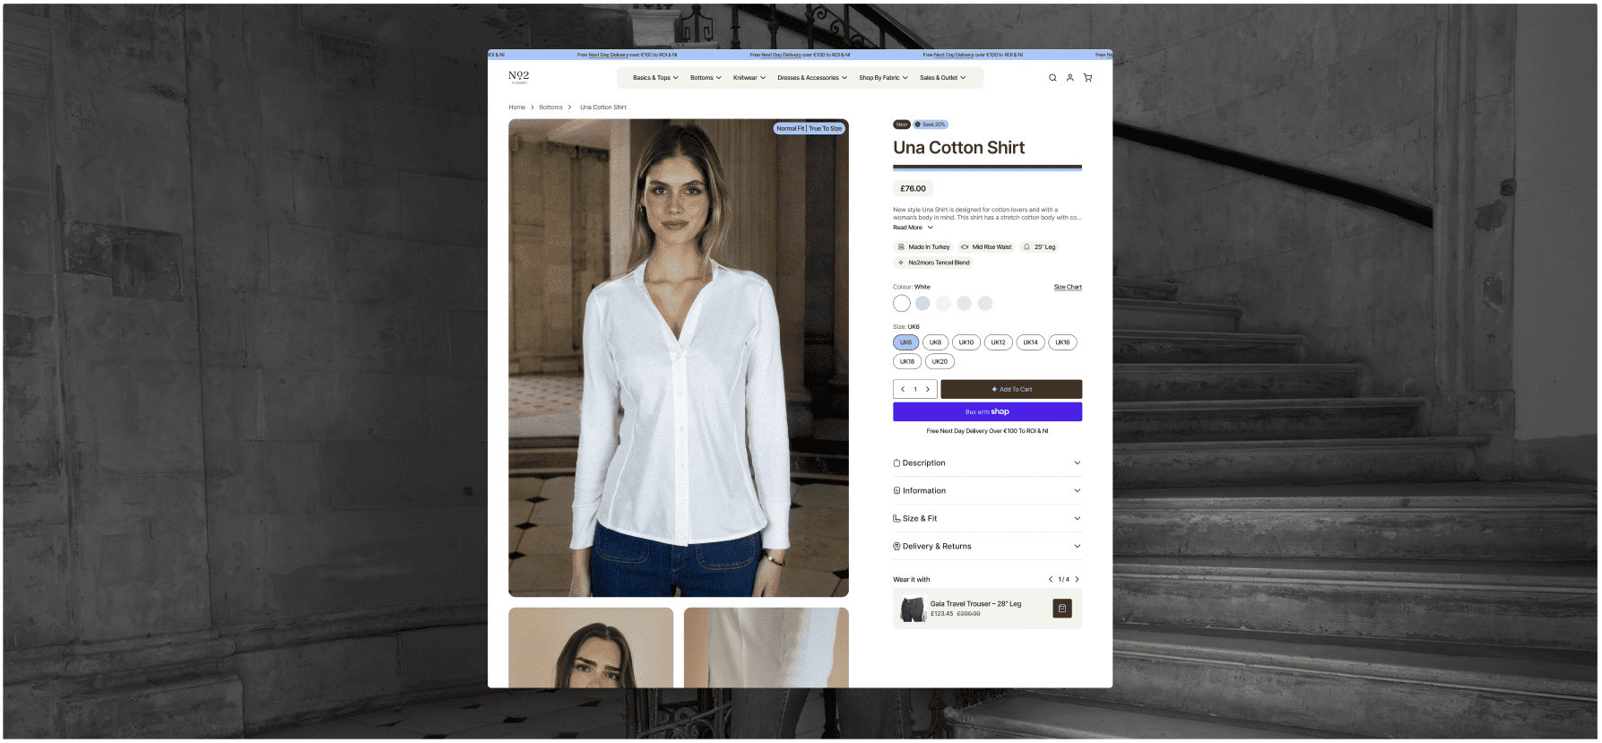Image resolution: width=1602 pixels, height=743 pixels.
Task: Select size UK16
Action: 1062,342
